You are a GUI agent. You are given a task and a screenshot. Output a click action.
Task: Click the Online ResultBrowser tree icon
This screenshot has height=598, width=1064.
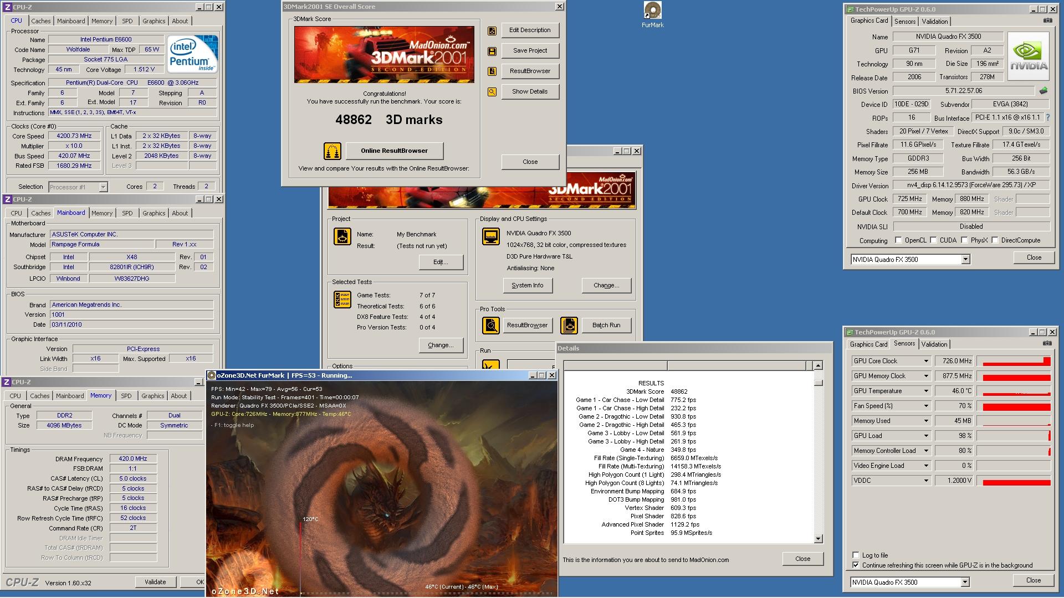(332, 151)
